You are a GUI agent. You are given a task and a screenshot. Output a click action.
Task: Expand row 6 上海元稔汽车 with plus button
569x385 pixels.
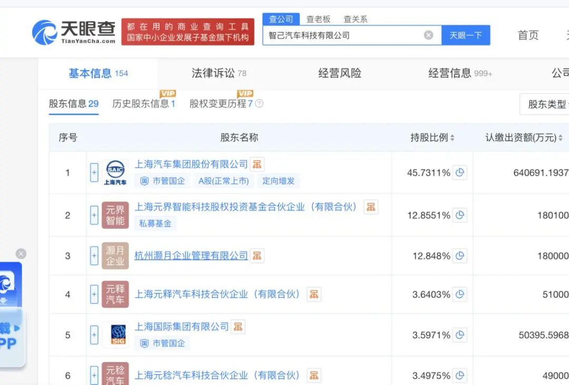coord(94,376)
